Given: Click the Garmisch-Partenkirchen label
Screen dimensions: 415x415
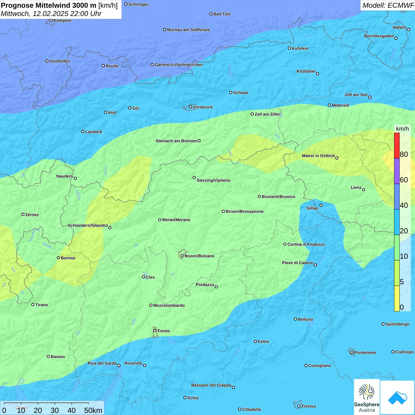Looking at the screenshot, I should coord(179,65).
